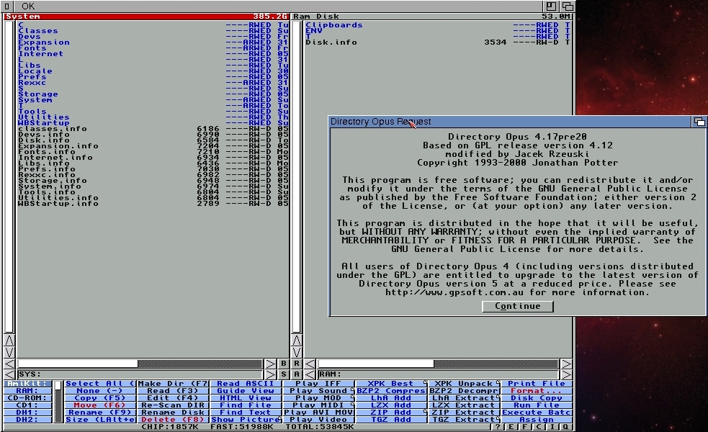Click the Assign button
Image resolution: width=708 pixels, height=432 pixels.
(537, 420)
